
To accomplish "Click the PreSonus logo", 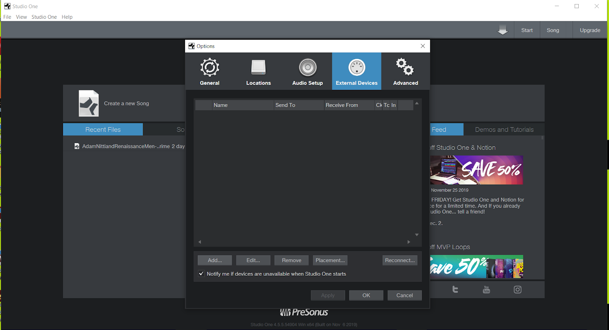I will [304, 312].
